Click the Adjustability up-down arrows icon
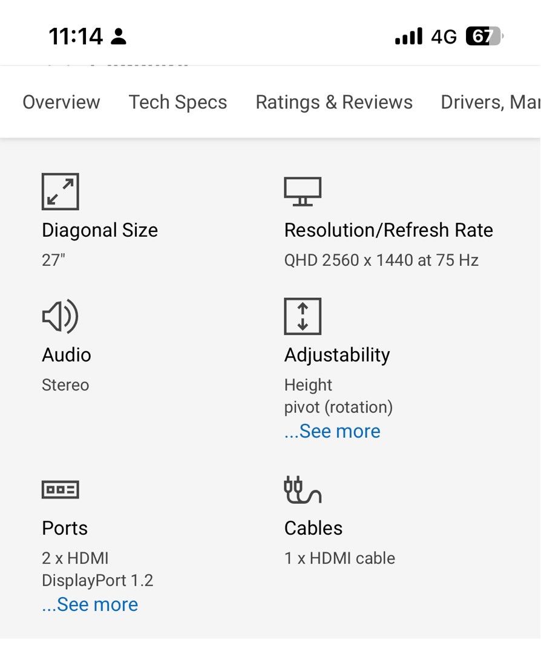Screen dimensions: 541x654 pyautogui.click(x=303, y=316)
